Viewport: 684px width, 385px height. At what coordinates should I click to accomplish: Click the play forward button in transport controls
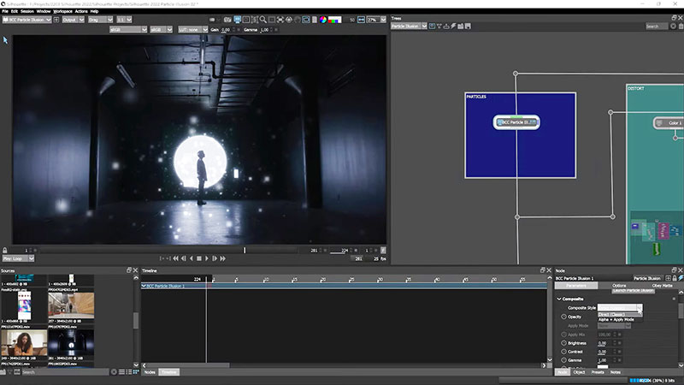click(x=207, y=258)
